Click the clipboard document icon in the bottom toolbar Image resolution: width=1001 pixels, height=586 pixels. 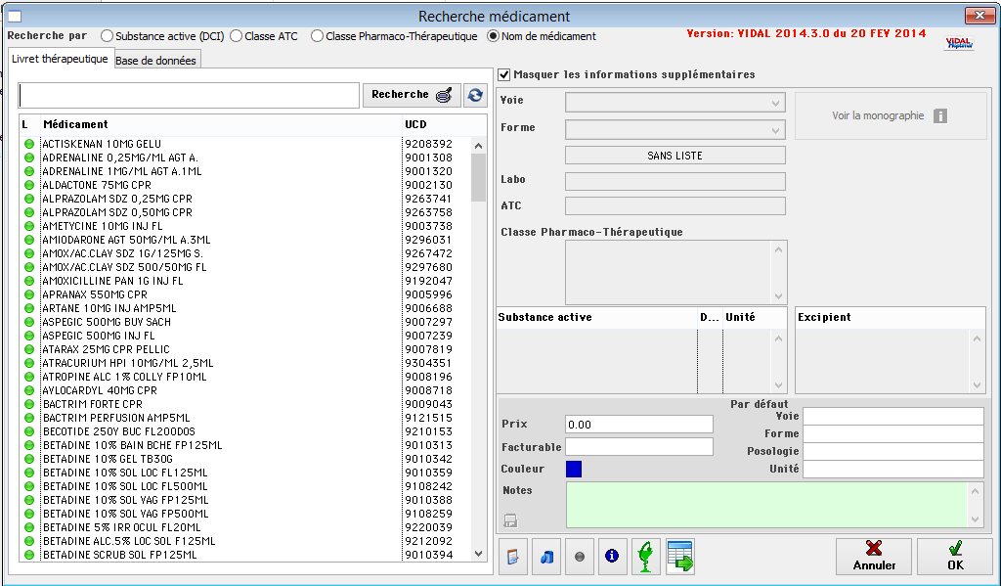coord(512,557)
